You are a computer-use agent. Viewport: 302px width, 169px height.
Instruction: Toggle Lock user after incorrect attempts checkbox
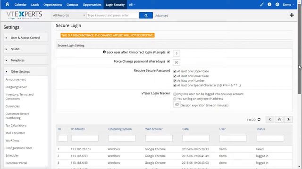click(x=168, y=52)
